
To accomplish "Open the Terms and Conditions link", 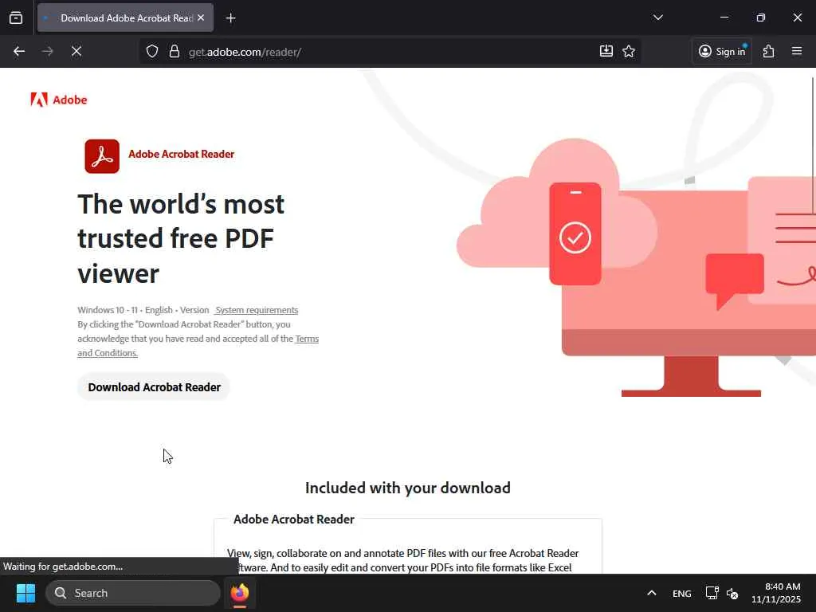I will [x=198, y=346].
